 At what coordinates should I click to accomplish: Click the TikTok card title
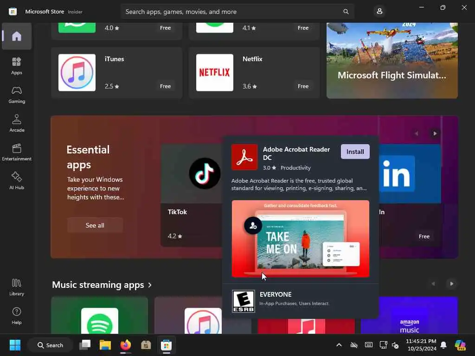coord(177,212)
